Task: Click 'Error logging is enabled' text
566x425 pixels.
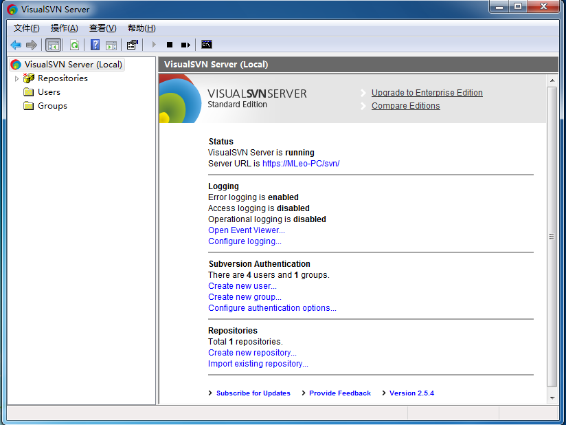Action: pyautogui.click(x=253, y=197)
